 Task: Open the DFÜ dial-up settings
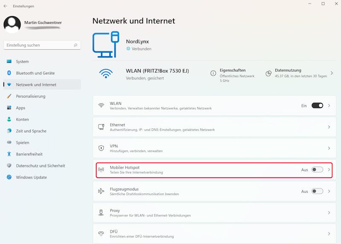tap(213, 234)
